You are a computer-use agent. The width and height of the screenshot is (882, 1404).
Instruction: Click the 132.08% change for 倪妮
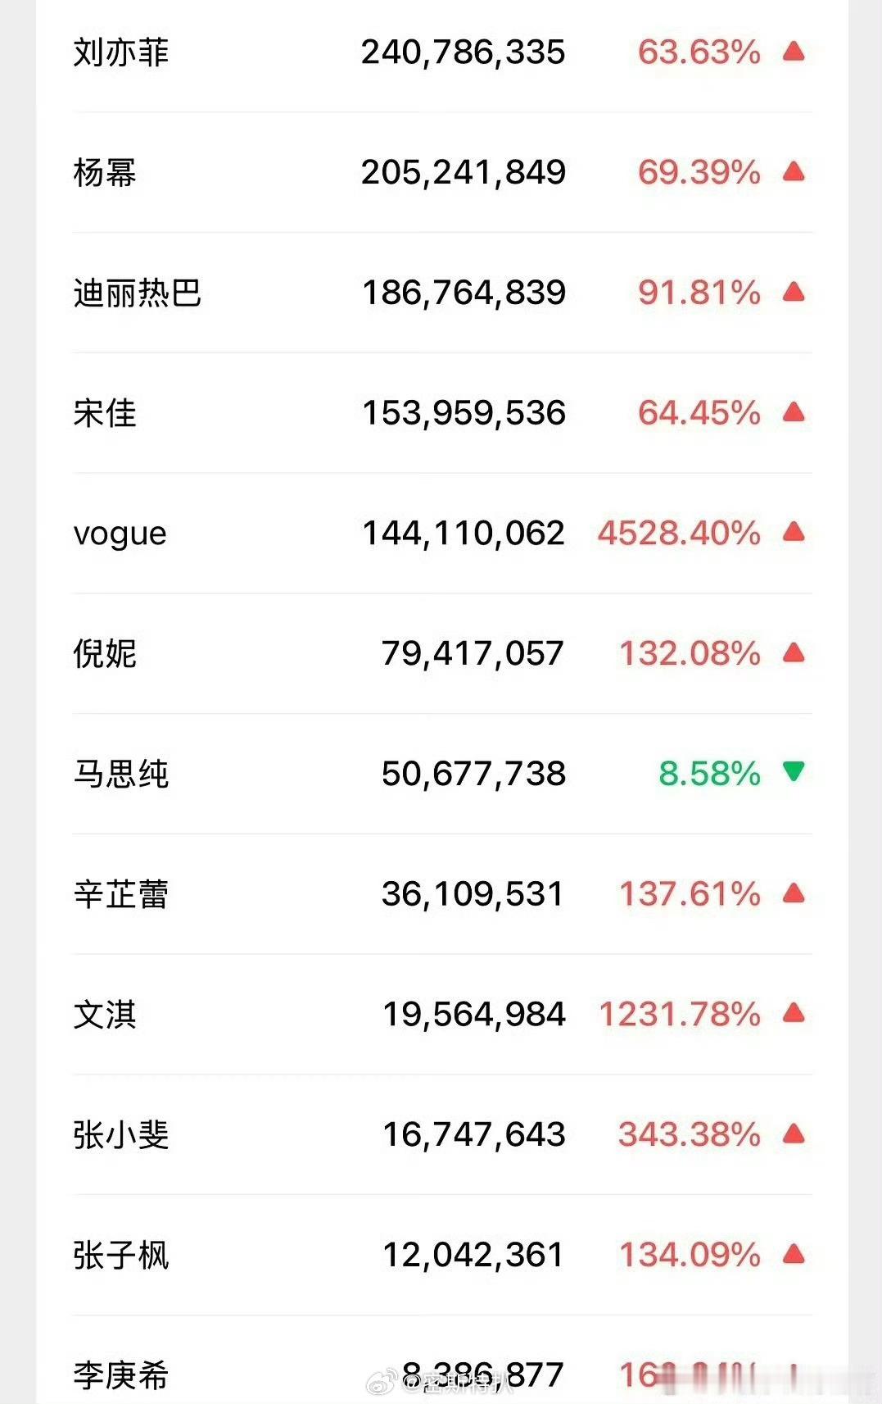(690, 653)
